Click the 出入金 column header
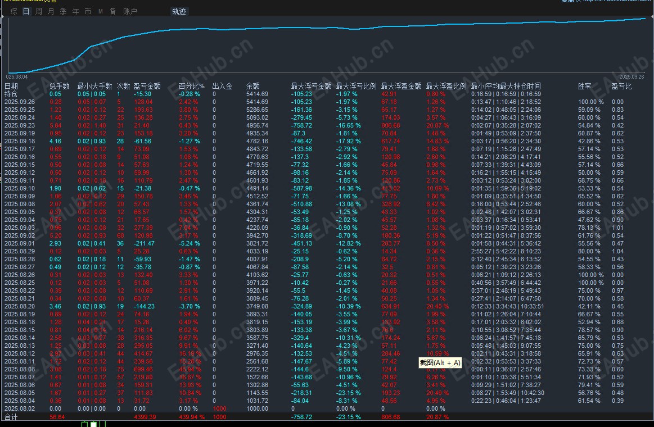 [x=222, y=86]
